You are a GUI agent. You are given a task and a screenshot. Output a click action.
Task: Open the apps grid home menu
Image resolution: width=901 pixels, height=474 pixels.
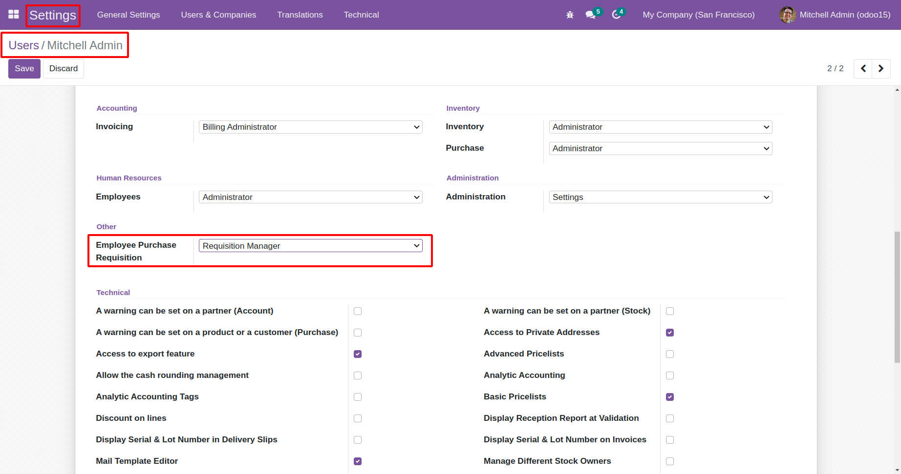pos(14,15)
